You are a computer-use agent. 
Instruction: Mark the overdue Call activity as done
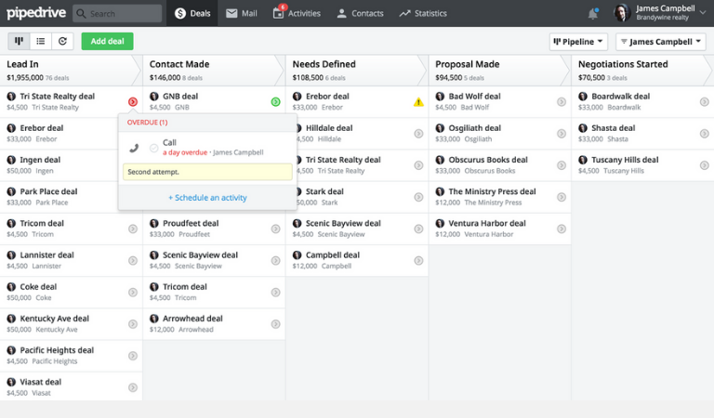(x=154, y=148)
